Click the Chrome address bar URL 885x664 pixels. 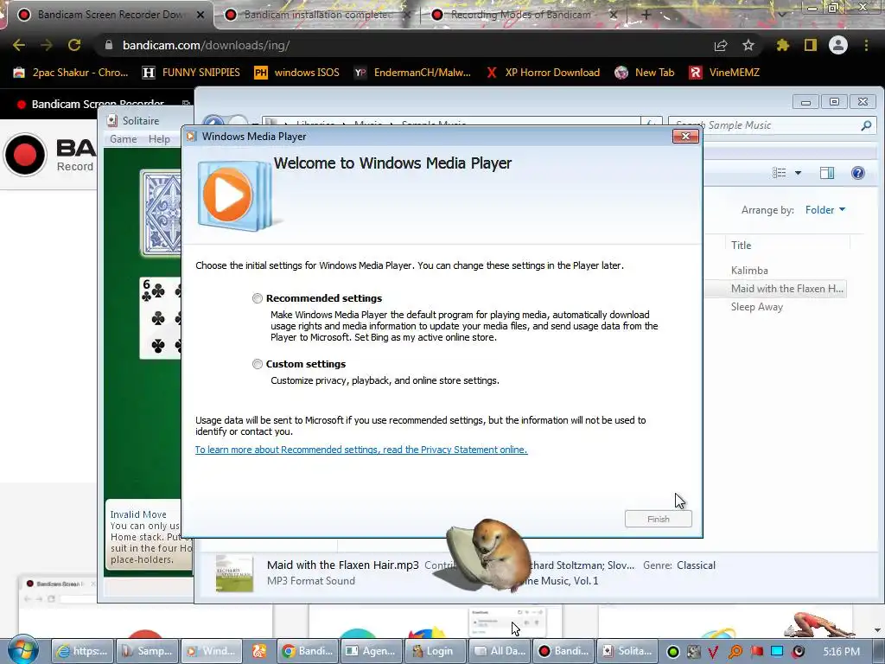pos(206,45)
